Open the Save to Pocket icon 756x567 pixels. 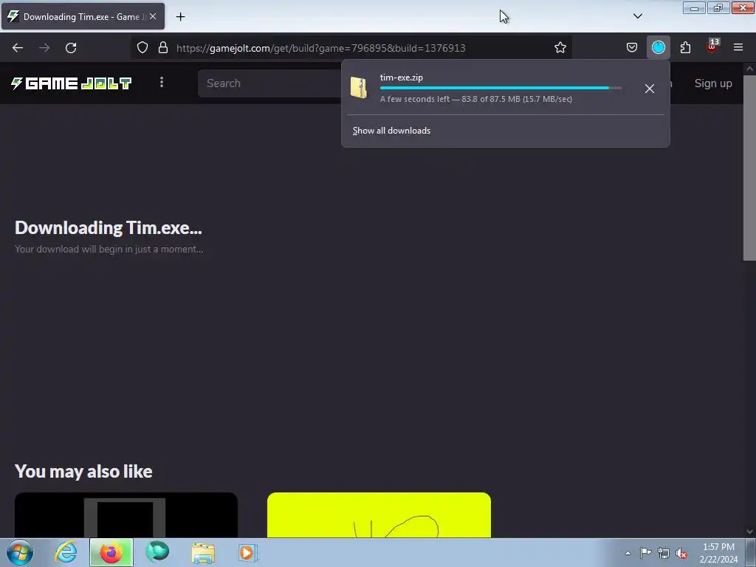[x=632, y=47]
